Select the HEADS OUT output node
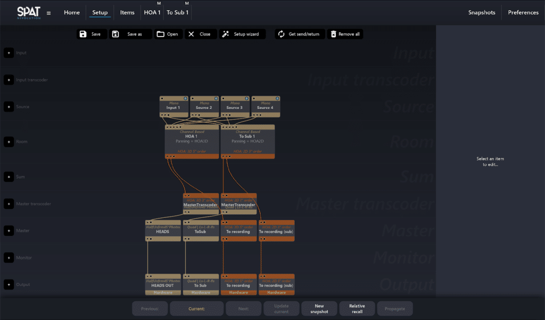 [163, 285]
